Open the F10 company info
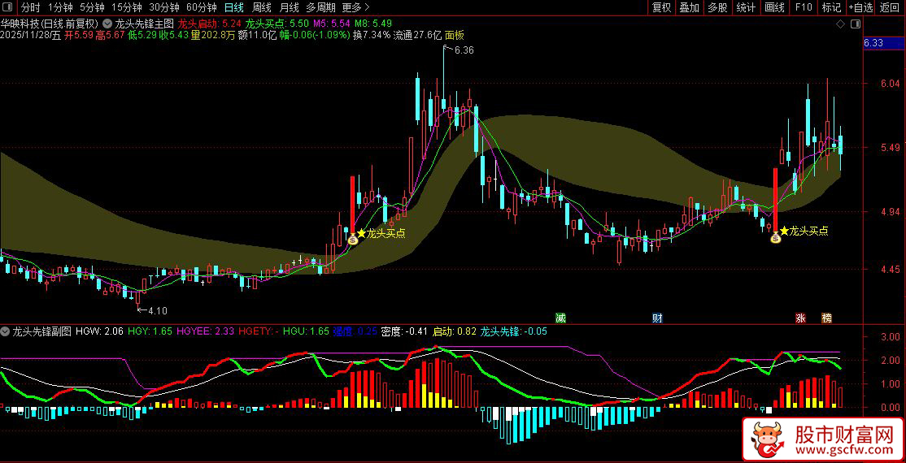 [804, 7]
